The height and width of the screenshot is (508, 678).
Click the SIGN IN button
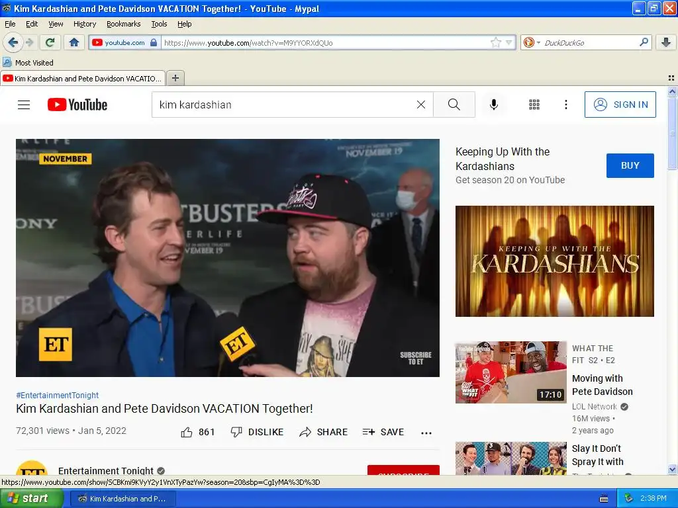coord(620,105)
